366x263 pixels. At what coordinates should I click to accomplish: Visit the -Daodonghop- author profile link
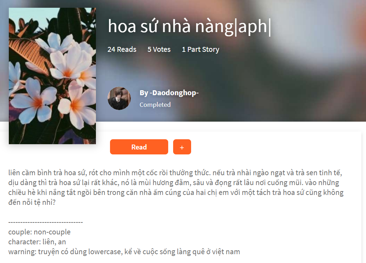(174, 93)
